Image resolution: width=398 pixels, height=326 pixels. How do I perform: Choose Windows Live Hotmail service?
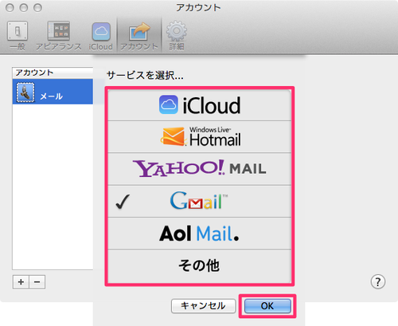point(200,137)
